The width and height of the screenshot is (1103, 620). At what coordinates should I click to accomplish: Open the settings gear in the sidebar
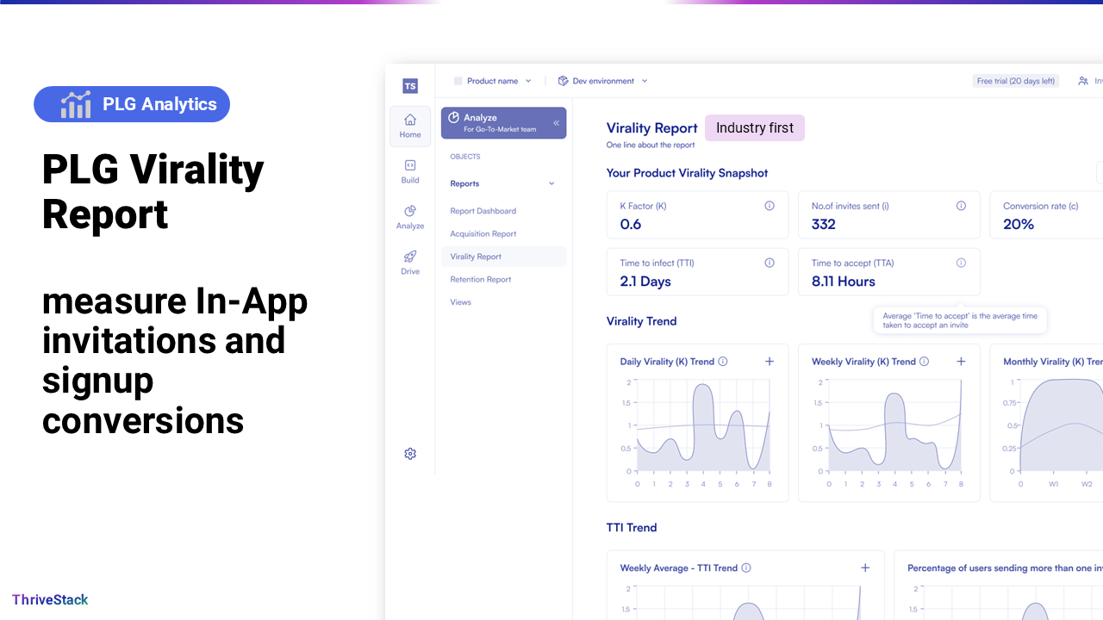410,454
